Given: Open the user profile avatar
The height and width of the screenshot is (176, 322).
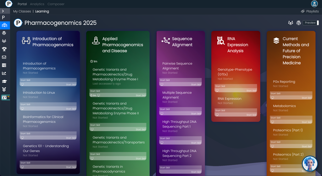Looking at the screenshot, I should pos(314,4).
